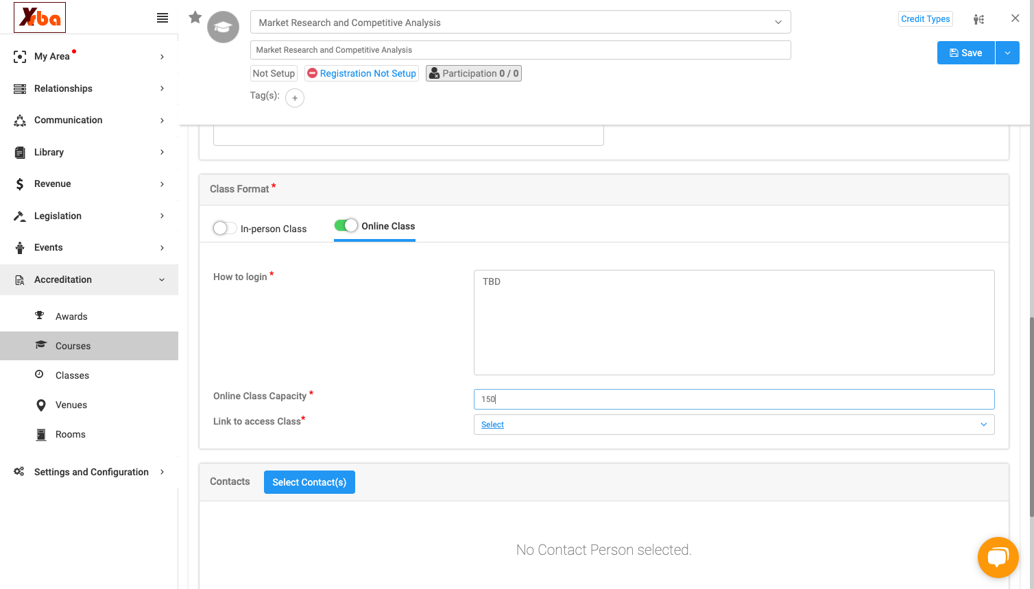Click the graduation cap course avatar
This screenshot has width=1034, height=589.
point(224,27)
